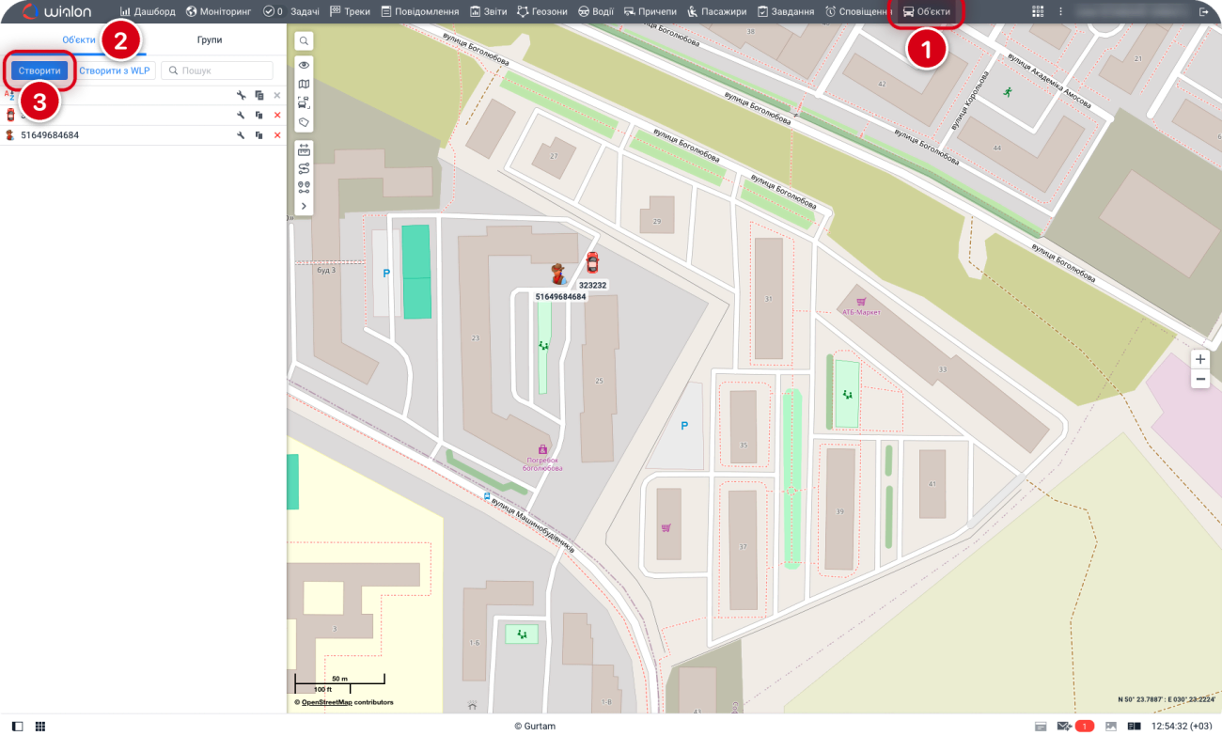Viewport: 1222px width, 736px height.
Task: Click red car unit 323232 on map
Action: (x=592, y=262)
